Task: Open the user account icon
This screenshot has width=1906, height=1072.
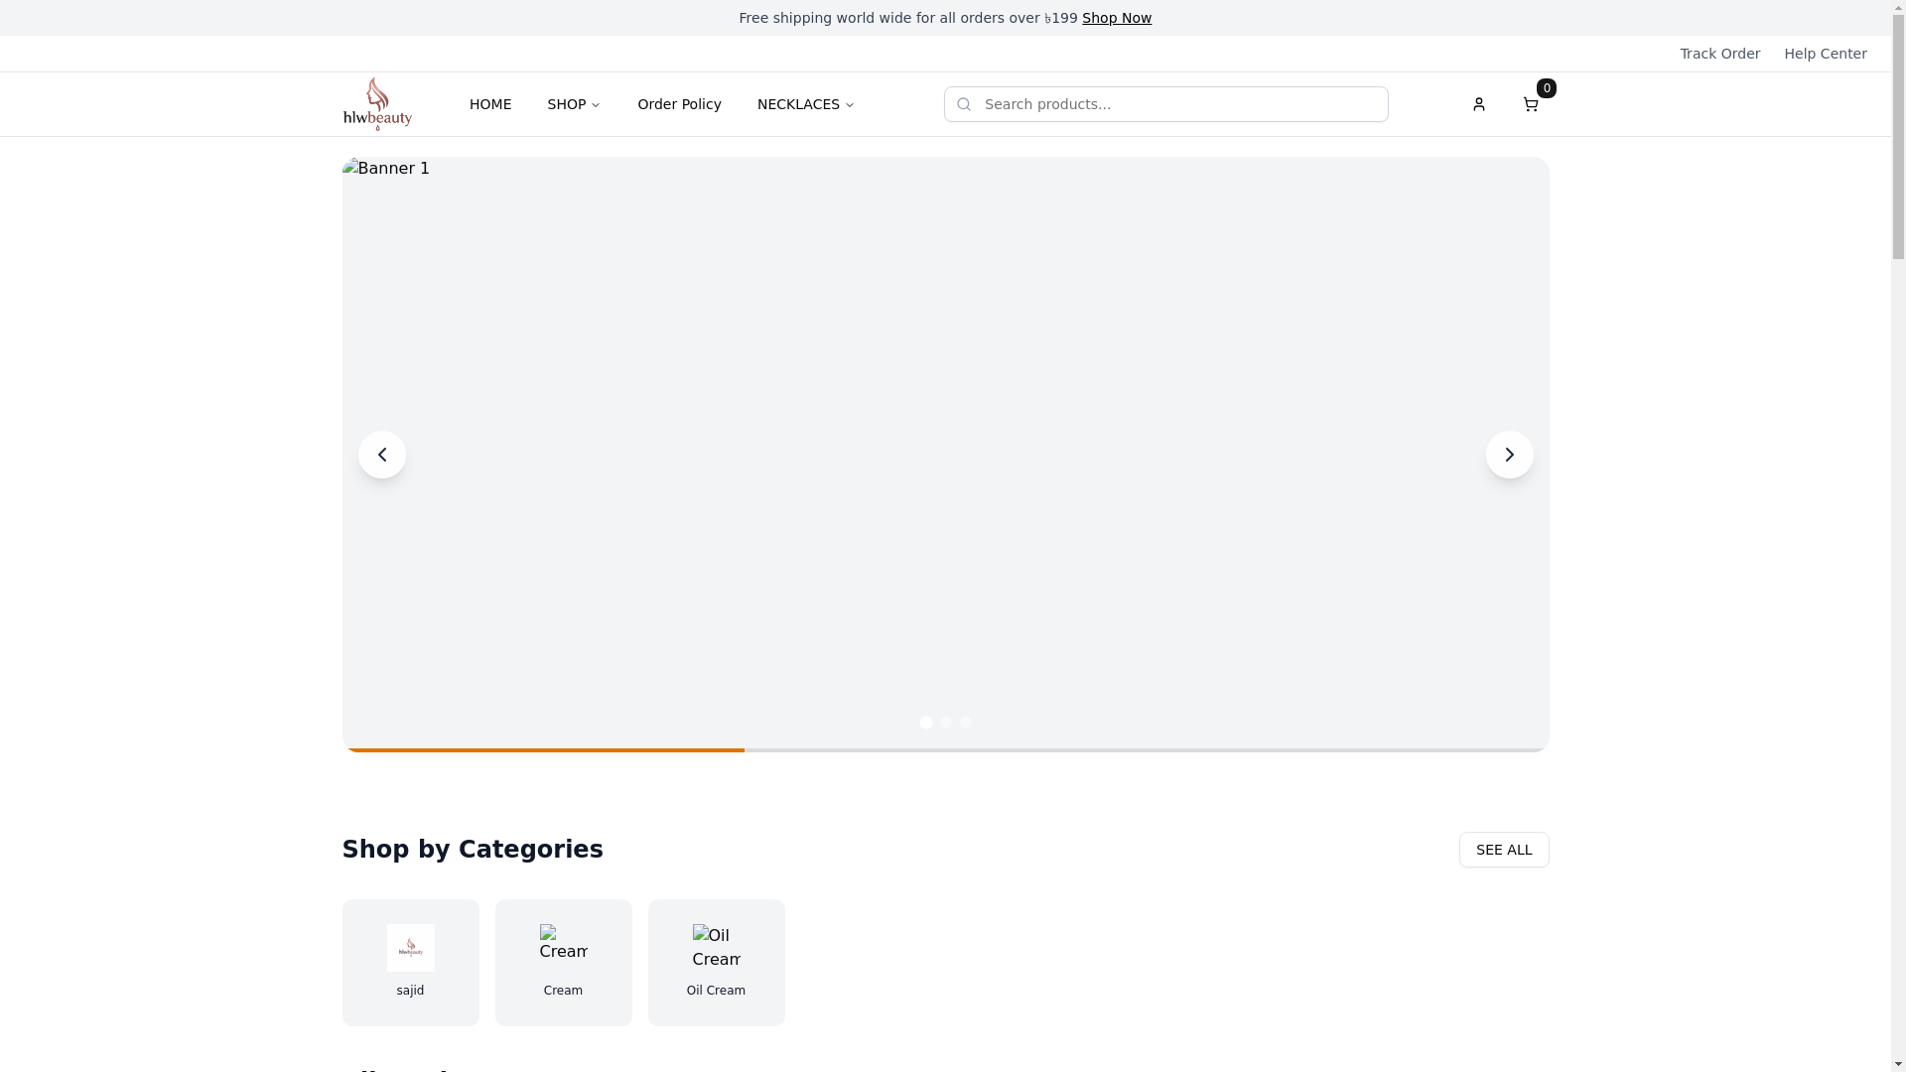Action: pos(1478,104)
